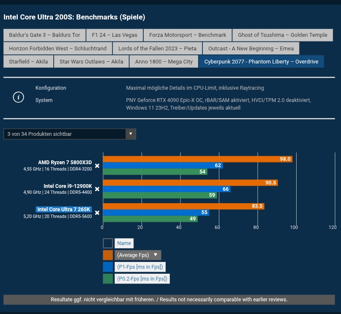Click the Intel Core i9-12900K label
Viewport: 341px width, 314px height.
point(68,186)
